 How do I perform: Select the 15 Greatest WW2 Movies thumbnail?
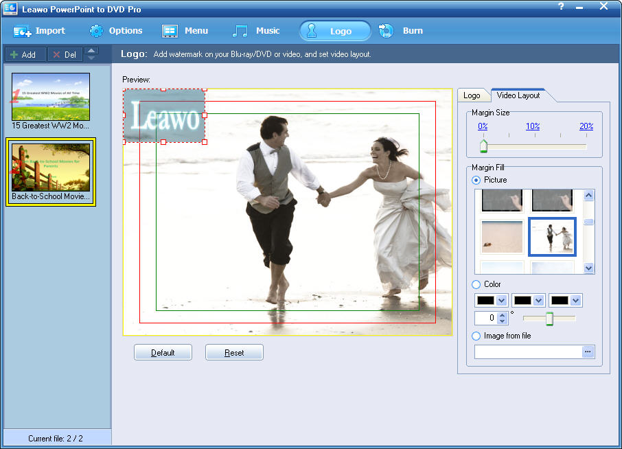[x=51, y=97]
